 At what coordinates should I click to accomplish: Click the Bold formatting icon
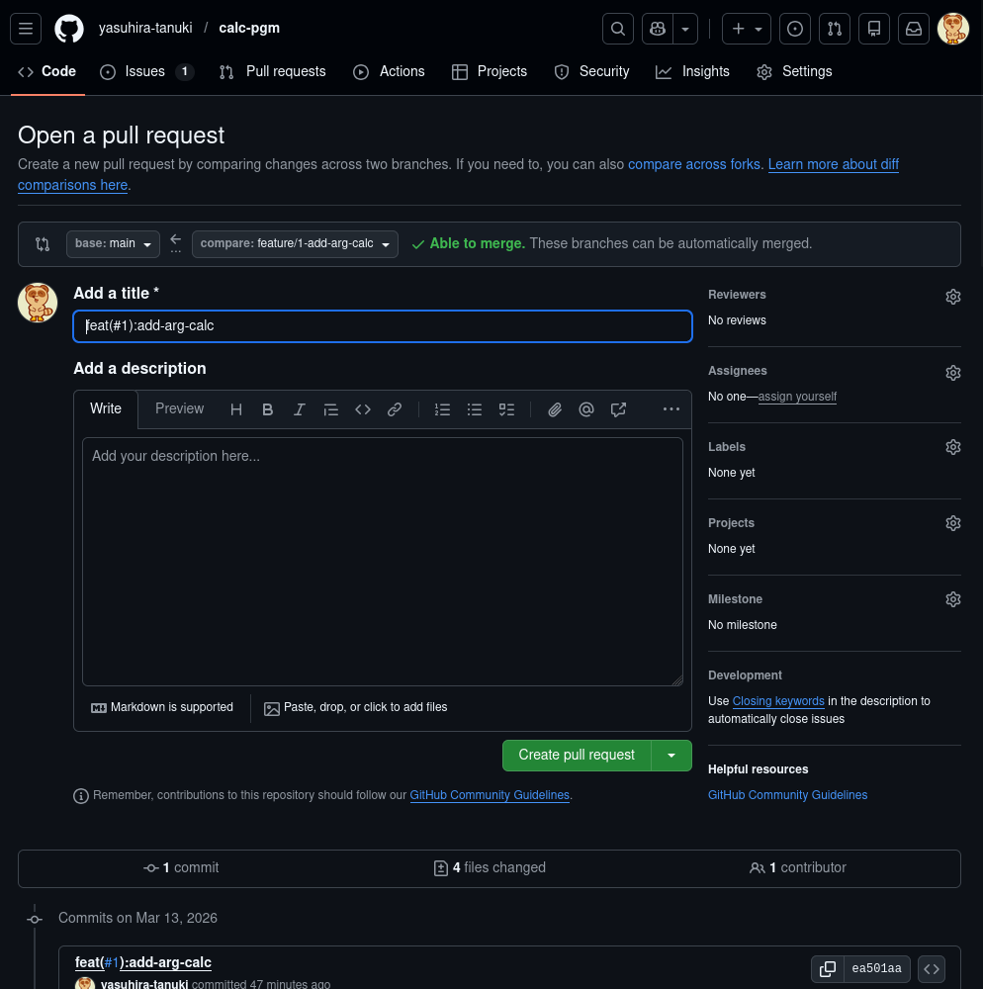pyautogui.click(x=267, y=409)
